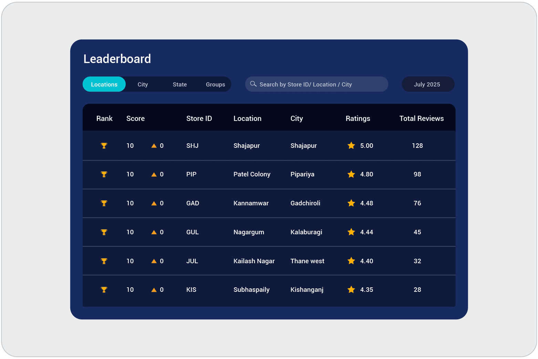Switch to the City tab
538x359 pixels.
pyautogui.click(x=143, y=84)
